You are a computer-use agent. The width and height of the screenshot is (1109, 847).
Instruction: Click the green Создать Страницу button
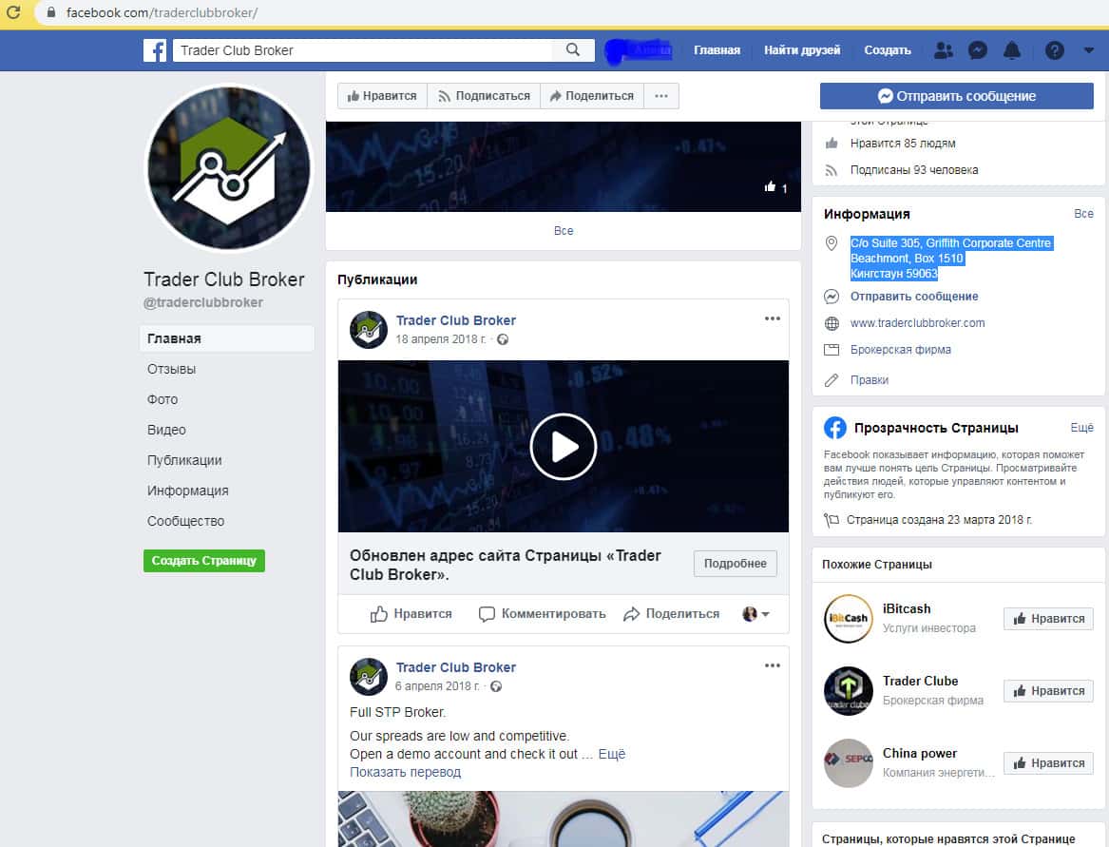[203, 561]
